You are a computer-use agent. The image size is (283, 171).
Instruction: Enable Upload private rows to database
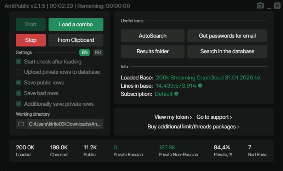[x=18, y=72]
